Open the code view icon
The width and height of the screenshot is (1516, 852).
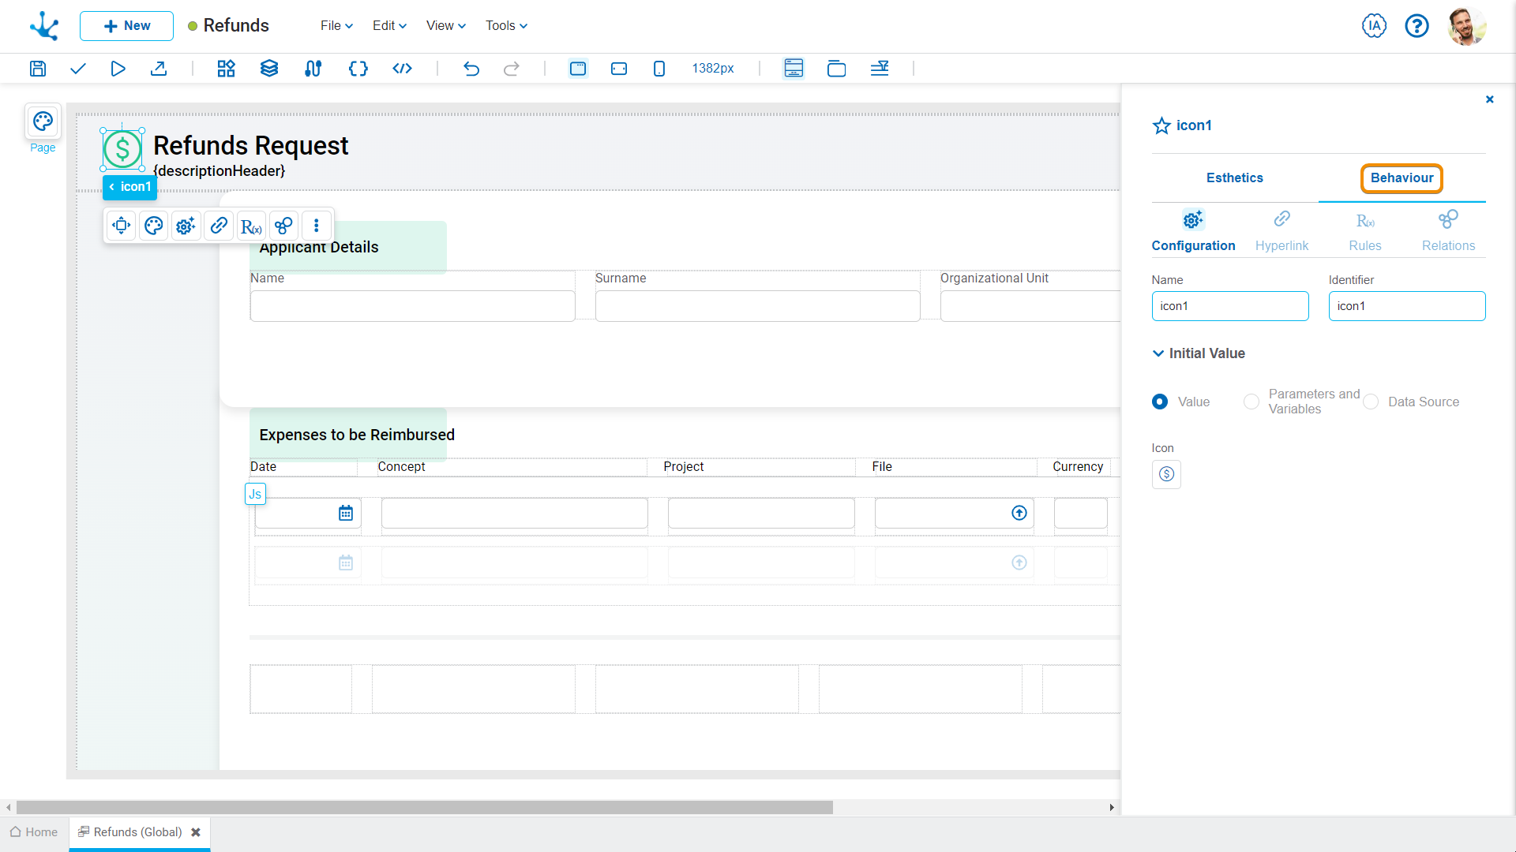click(x=402, y=69)
